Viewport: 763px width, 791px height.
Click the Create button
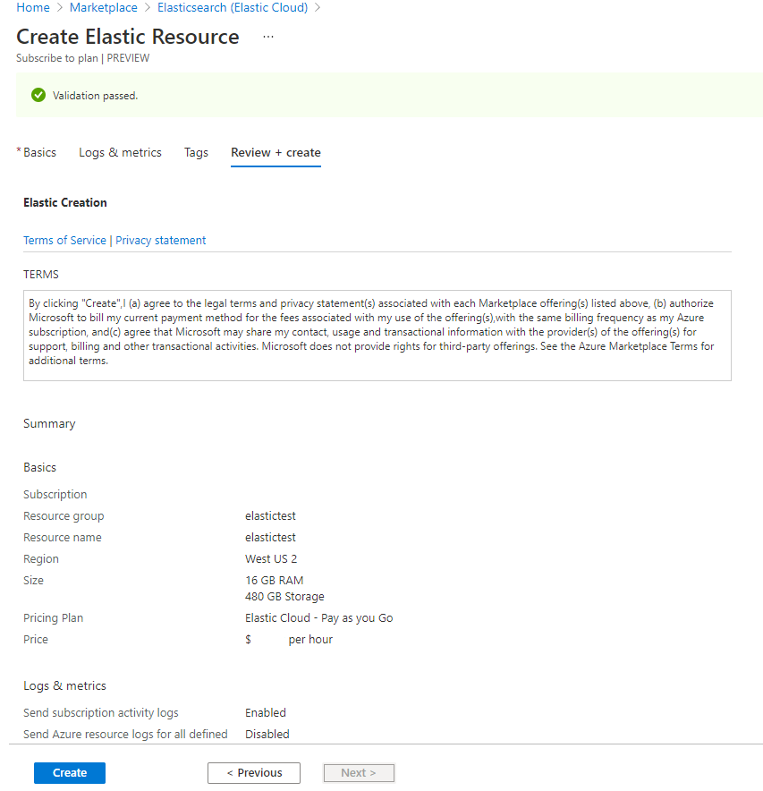tap(70, 772)
